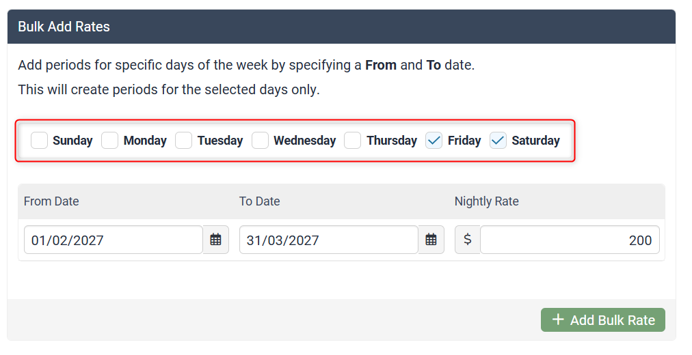Enable the Sunday checkbox
692x355 pixels.
pos(40,140)
